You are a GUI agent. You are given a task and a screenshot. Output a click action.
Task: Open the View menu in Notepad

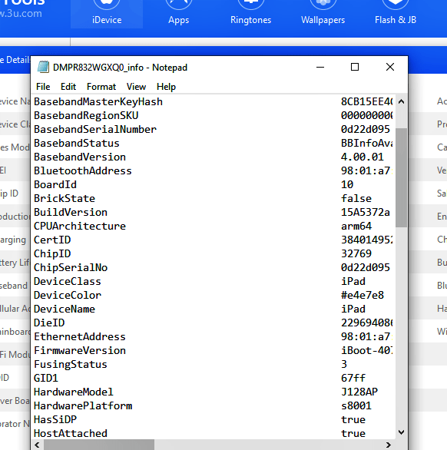tap(136, 87)
